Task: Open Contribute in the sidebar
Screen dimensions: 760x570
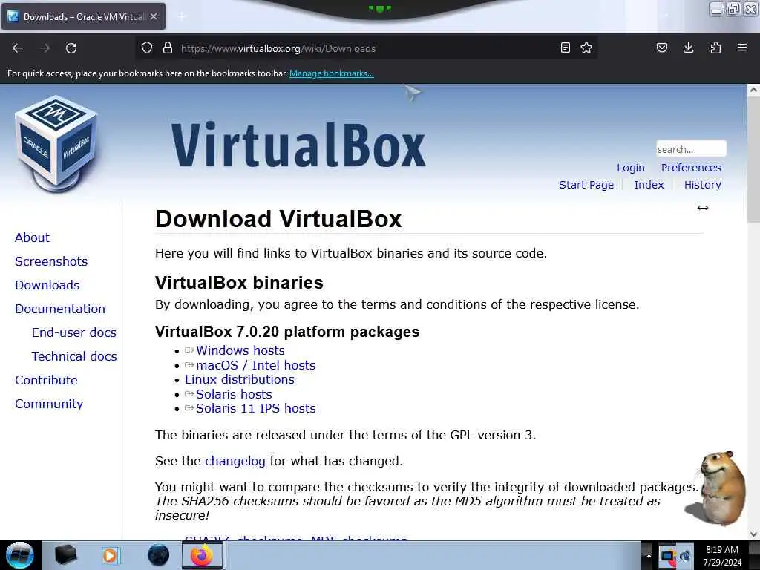Action: (46, 380)
